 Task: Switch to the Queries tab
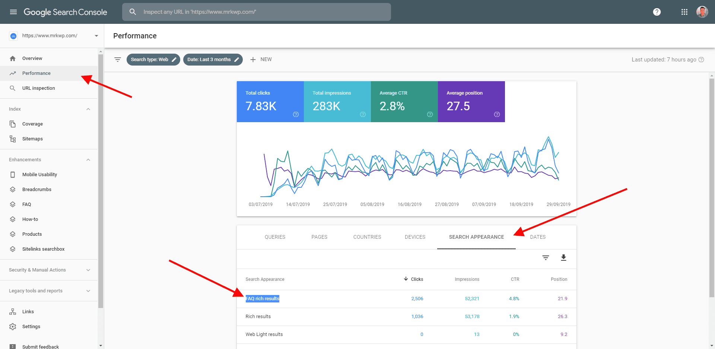point(275,237)
